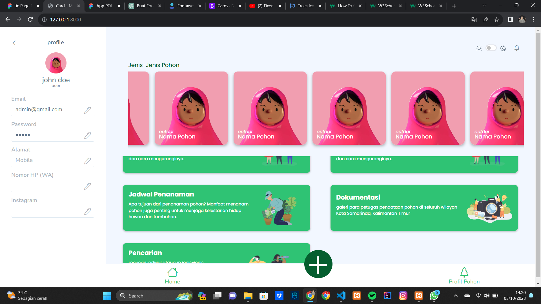Select the sun light-mode icon

coord(479,48)
